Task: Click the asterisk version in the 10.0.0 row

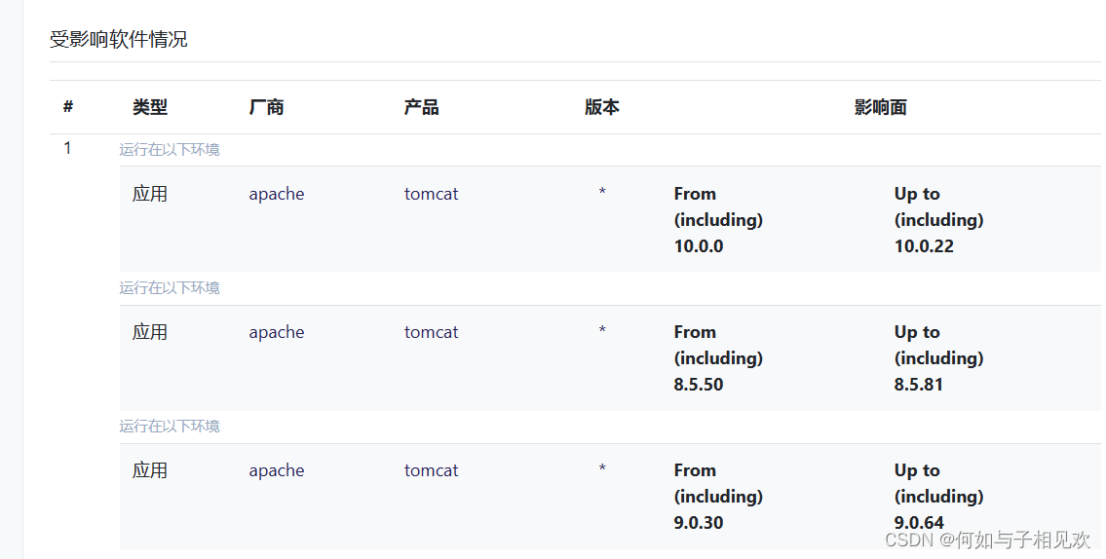Action: [x=602, y=193]
